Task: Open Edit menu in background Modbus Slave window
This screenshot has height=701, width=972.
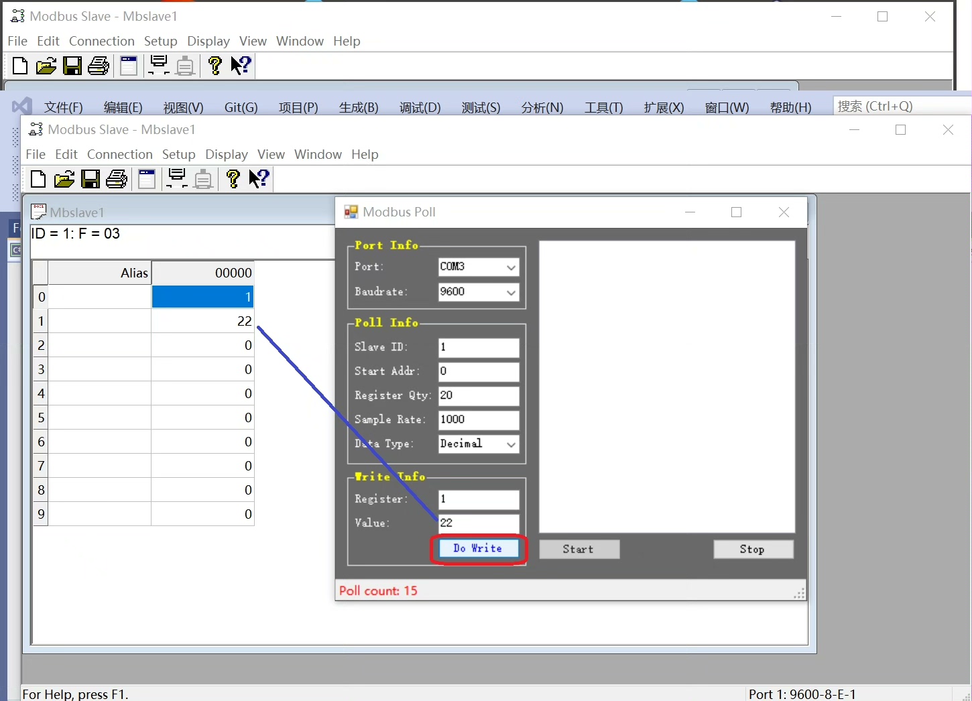Action: (48, 41)
